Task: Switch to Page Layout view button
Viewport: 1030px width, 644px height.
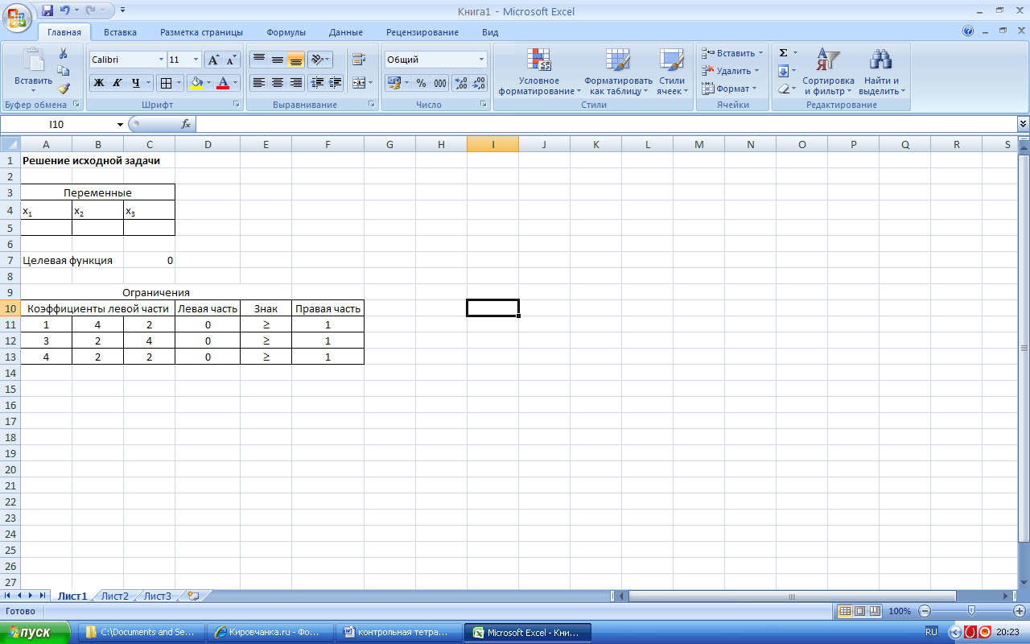Action: click(859, 611)
